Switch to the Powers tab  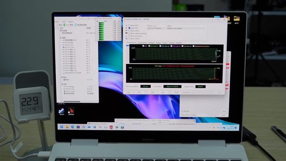[x=158, y=43]
